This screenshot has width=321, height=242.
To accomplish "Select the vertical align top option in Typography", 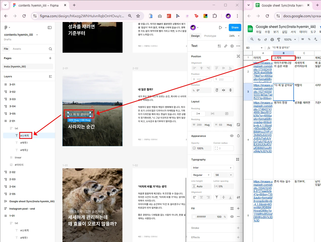I will (217, 197).
